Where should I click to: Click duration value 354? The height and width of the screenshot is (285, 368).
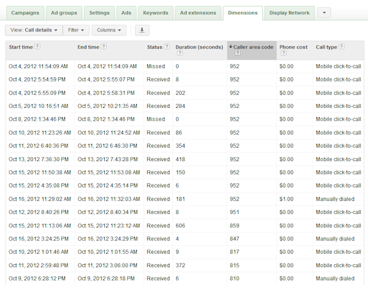coord(180,146)
